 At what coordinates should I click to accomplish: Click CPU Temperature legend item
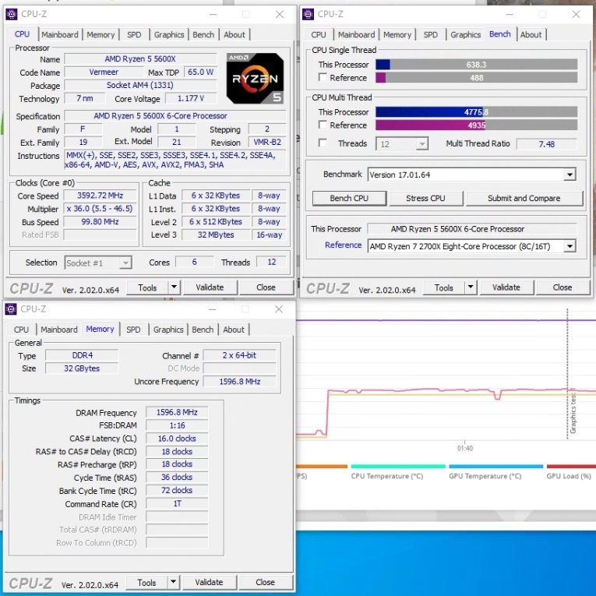(397, 472)
